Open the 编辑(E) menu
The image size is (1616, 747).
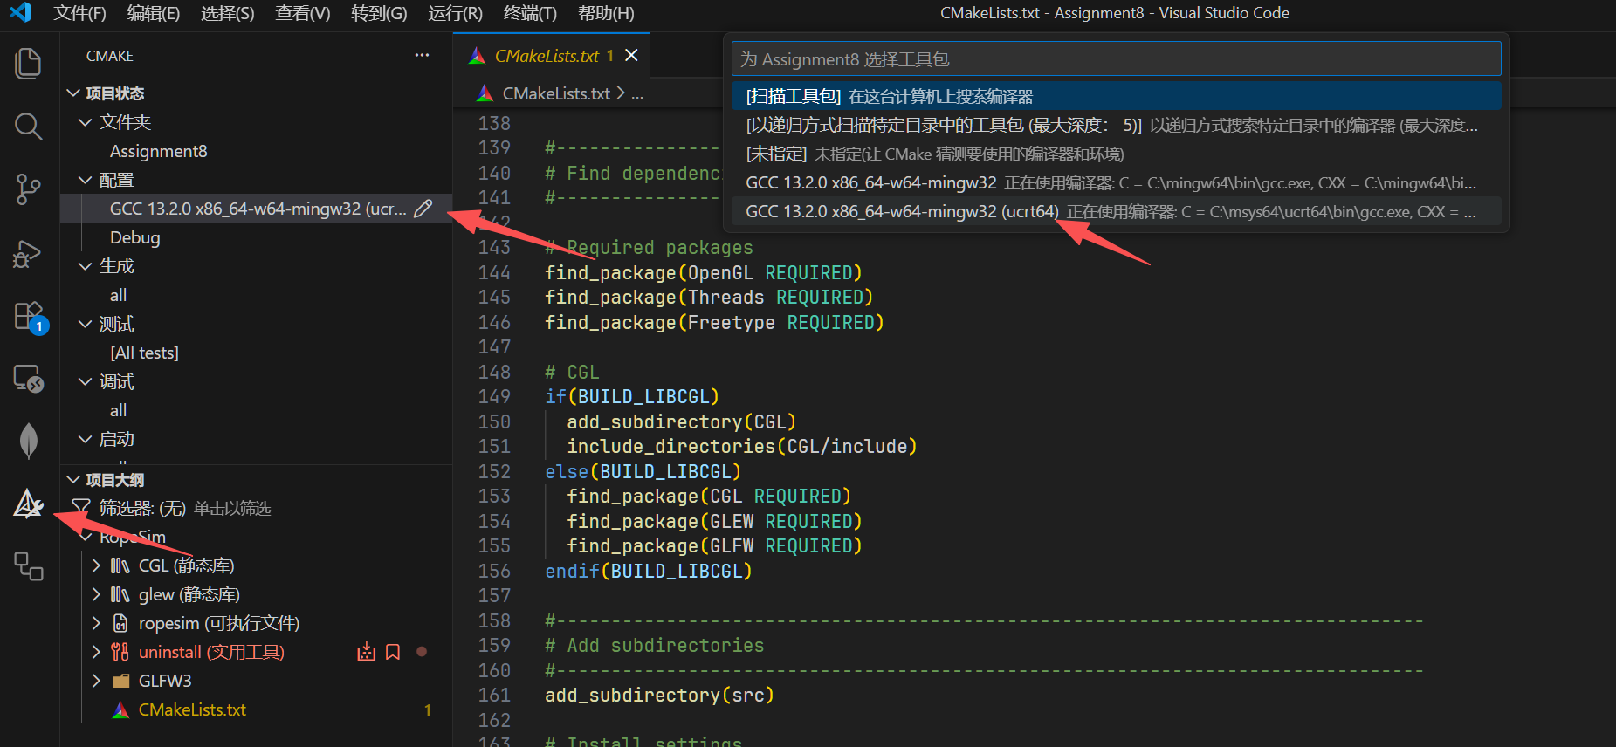153,13
